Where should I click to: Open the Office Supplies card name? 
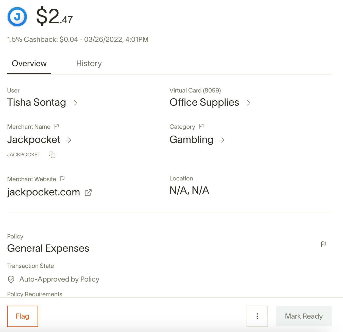[204, 102]
